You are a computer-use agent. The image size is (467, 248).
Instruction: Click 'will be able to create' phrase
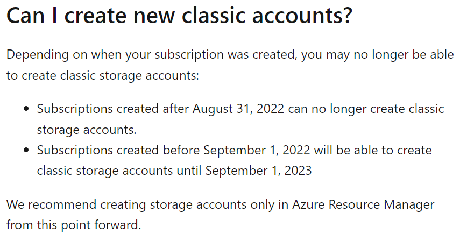(x=373, y=150)
